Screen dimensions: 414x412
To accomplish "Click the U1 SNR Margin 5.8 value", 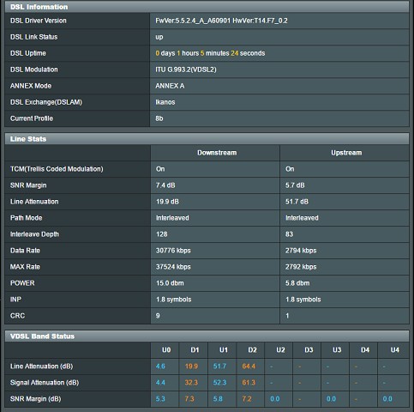I will (x=218, y=399).
